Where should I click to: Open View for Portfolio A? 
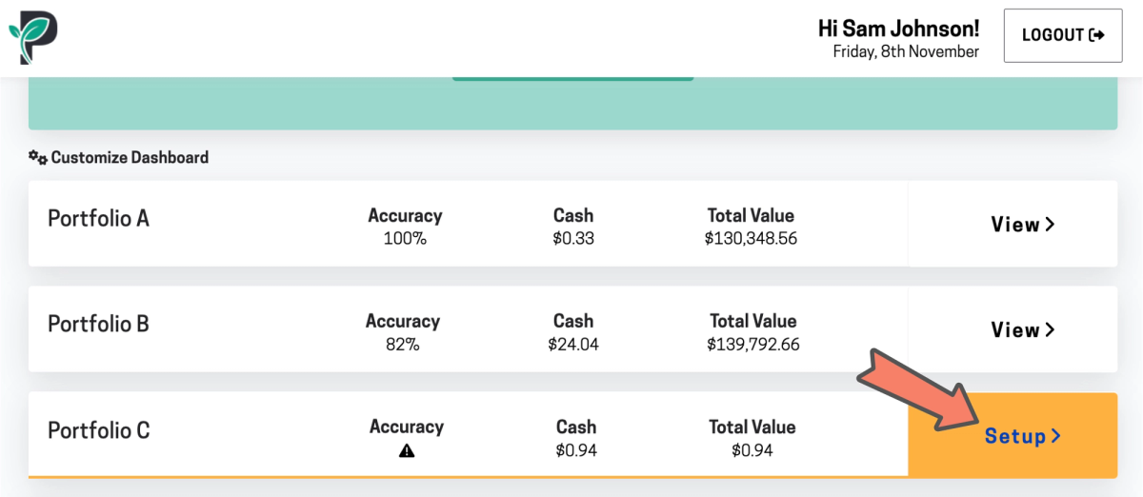[x=1015, y=225]
